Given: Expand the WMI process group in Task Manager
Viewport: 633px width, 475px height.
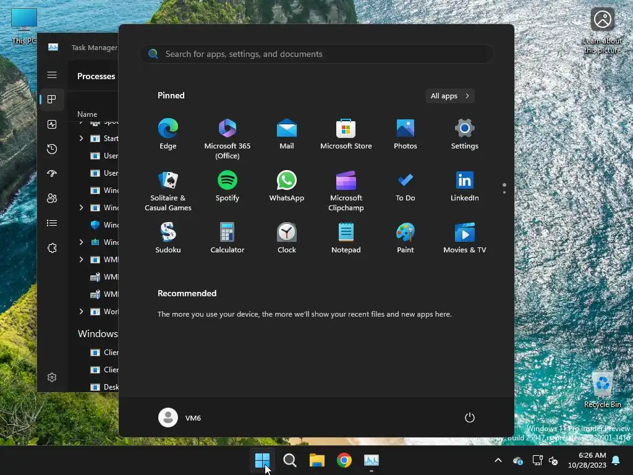Looking at the screenshot, I should [x=81, y=259].
